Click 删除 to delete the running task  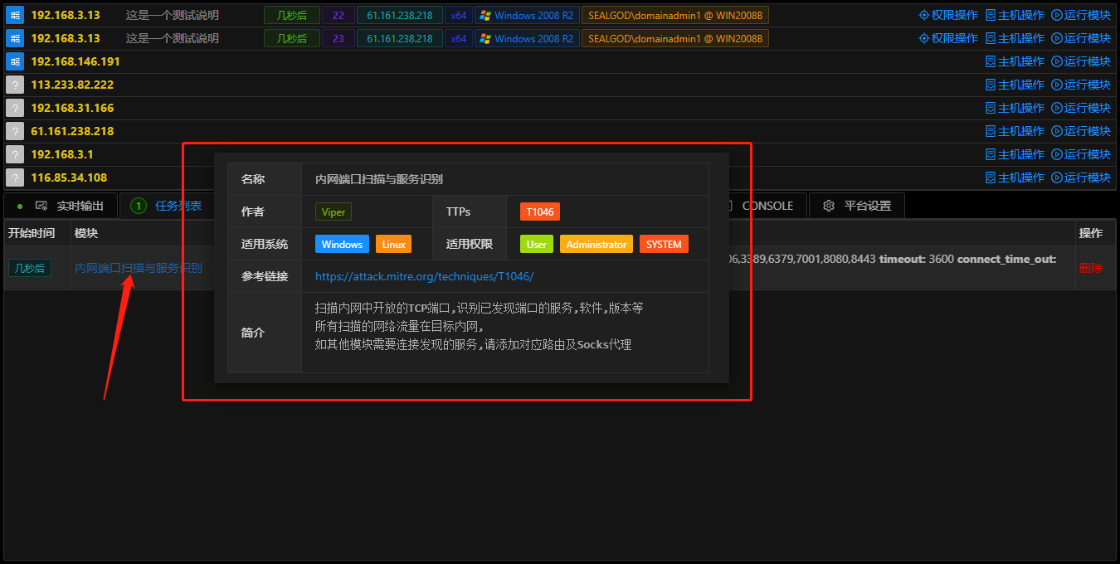1091,268
